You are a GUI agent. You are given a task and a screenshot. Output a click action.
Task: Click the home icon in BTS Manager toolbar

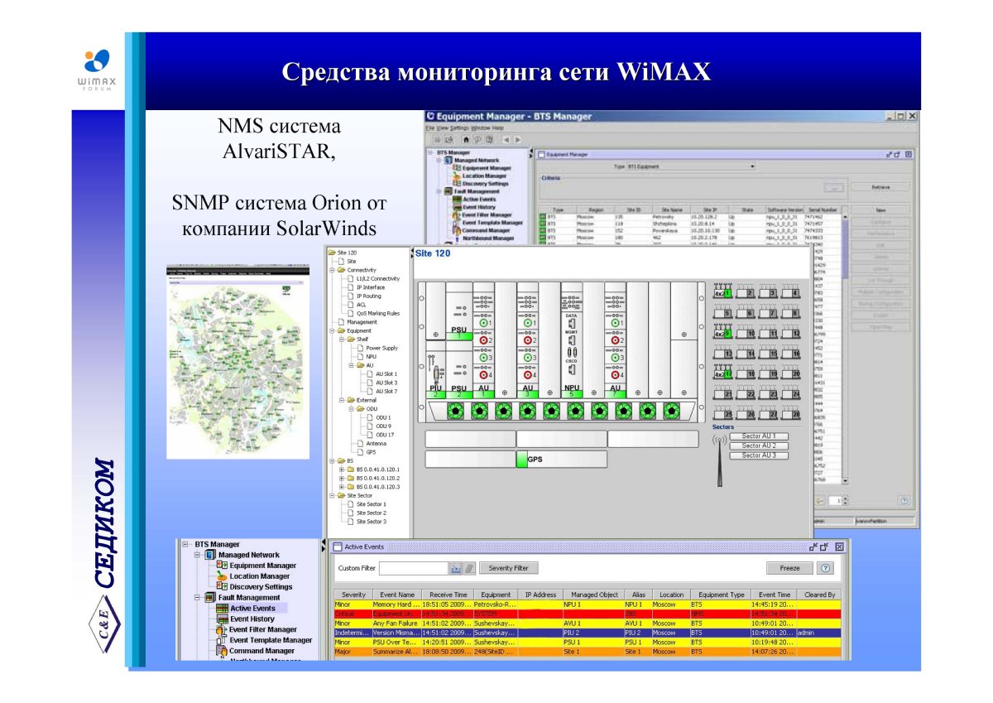(x=466, y=141)
